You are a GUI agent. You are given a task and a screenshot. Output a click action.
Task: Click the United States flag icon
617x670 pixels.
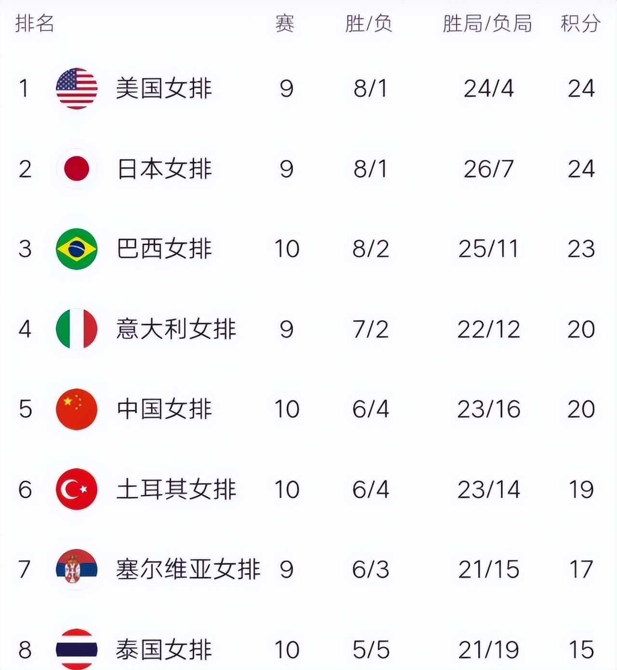[x=77, y=88]
